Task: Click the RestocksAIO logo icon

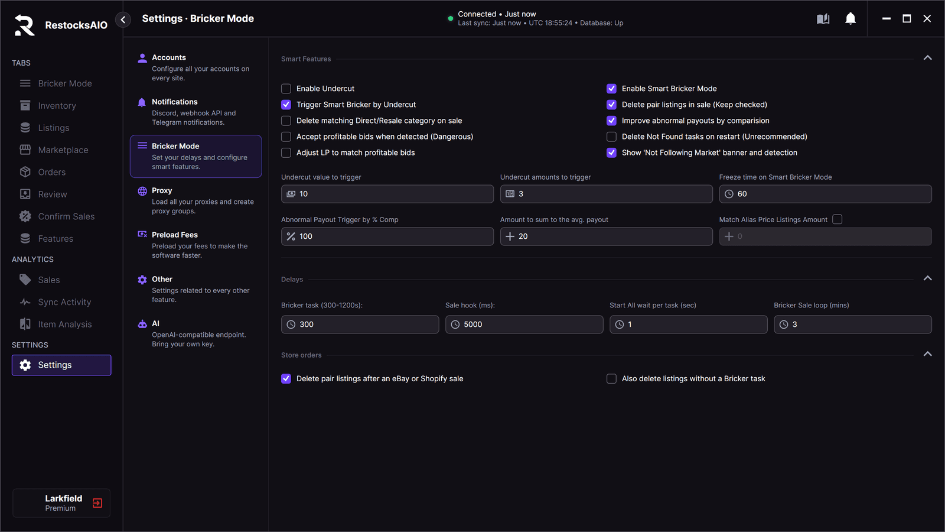Action: (24, 25)
